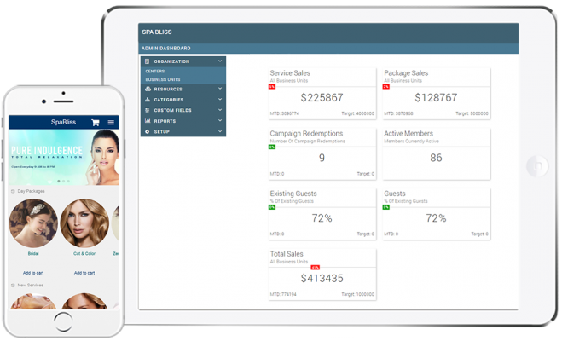Expand the Reports menu chevron
The image size is (562, 341).
(x=220, y=121)
